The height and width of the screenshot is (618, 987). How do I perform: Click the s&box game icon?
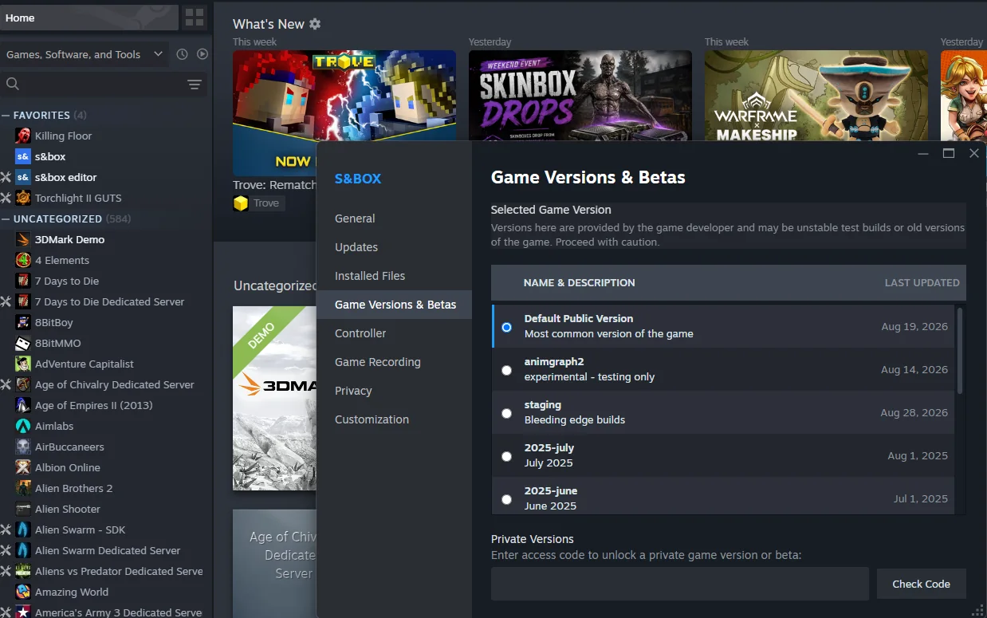click(23, 156)
